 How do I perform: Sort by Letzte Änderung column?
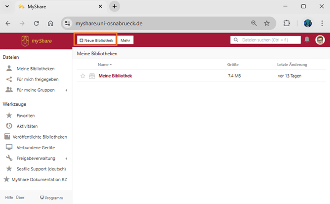(x=292, y=65)
